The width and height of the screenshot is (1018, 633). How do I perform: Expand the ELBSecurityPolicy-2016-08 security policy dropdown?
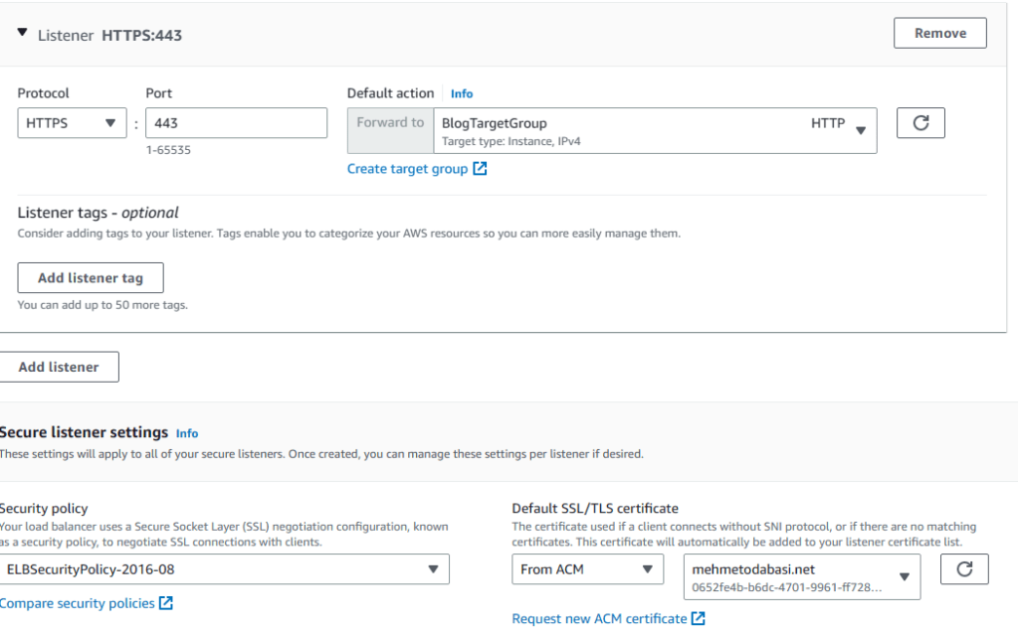point(224,569)
